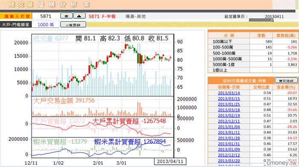Viewport: 299px width, 167px height.
Task: Click the second small button beside the 5871 code field
Action: point(79,16)
